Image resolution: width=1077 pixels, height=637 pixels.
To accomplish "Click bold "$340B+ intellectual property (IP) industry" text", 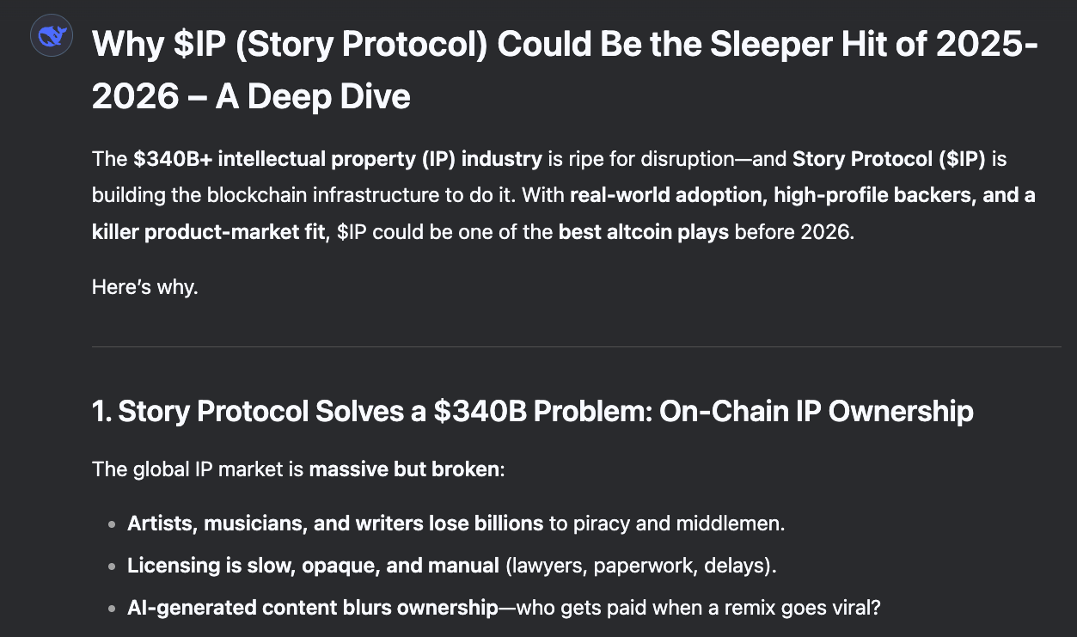I will [x=338, y=159].
